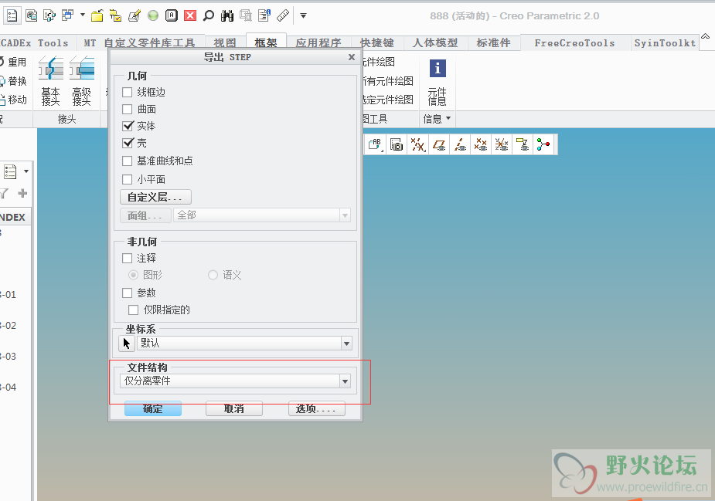Click the coordinate system select arrow button
The height and width of the screenshot is (501, 715).
(126, 344)
